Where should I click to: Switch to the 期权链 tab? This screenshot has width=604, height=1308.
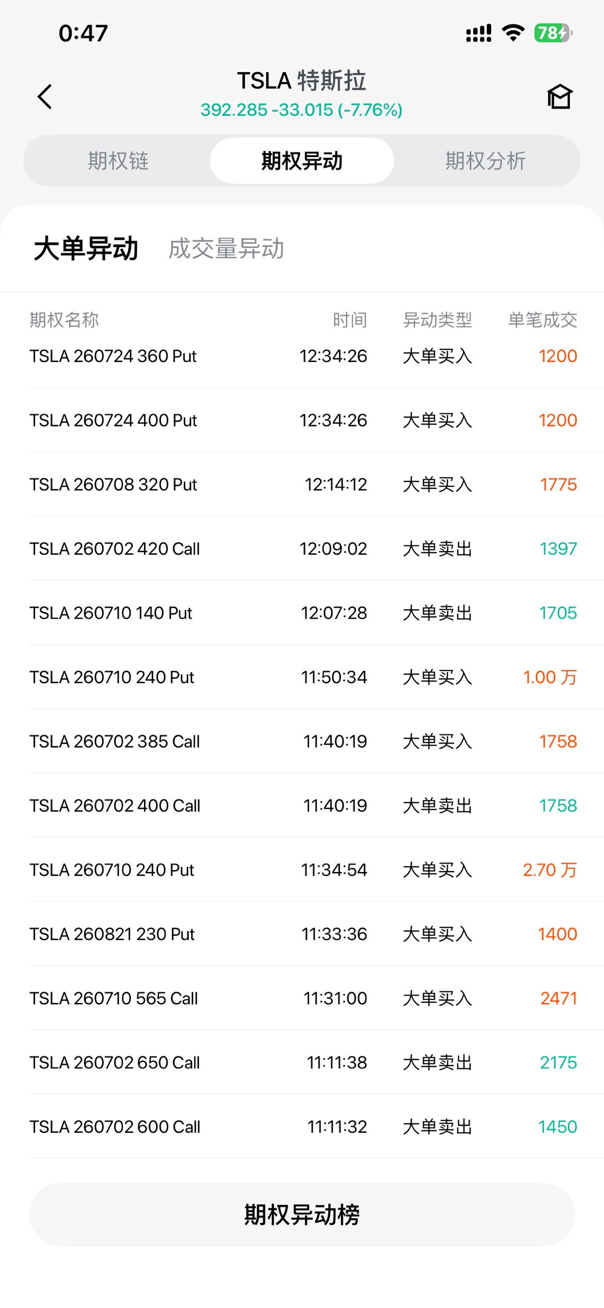coord(118,161)
